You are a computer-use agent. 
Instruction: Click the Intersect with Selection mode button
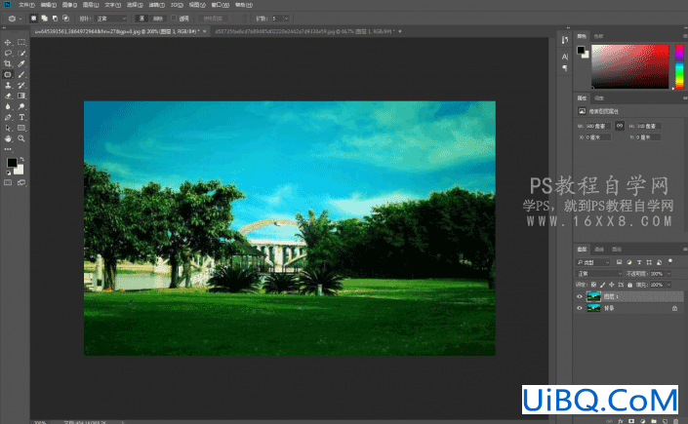[x=65, y=19]
